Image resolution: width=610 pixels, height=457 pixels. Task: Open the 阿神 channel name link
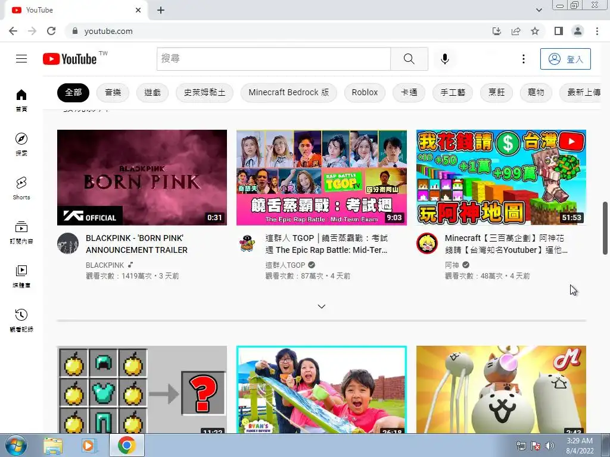click(x=452, y=265)
